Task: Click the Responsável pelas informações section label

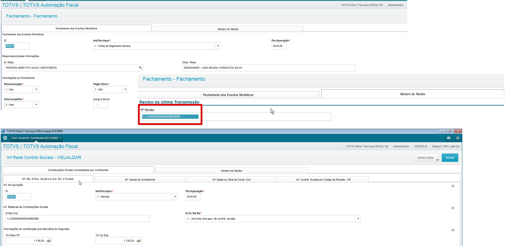Action: click(21, 56)
